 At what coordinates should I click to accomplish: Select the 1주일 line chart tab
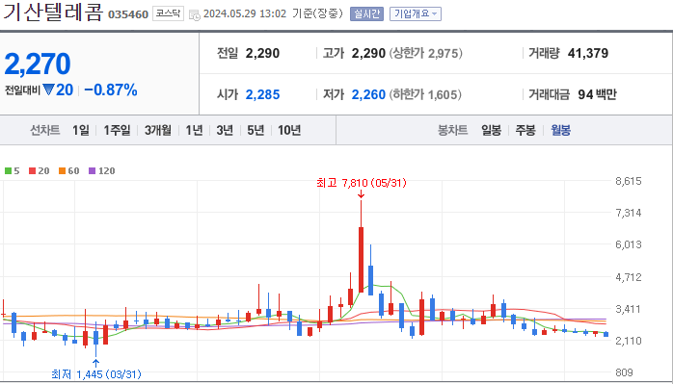[x=117, y=130]
